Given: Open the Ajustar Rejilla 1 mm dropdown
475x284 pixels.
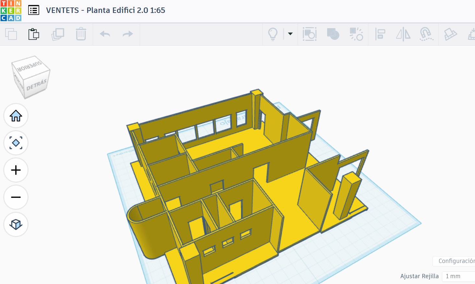Looking at the screenshot, I should tap(458, 276).
